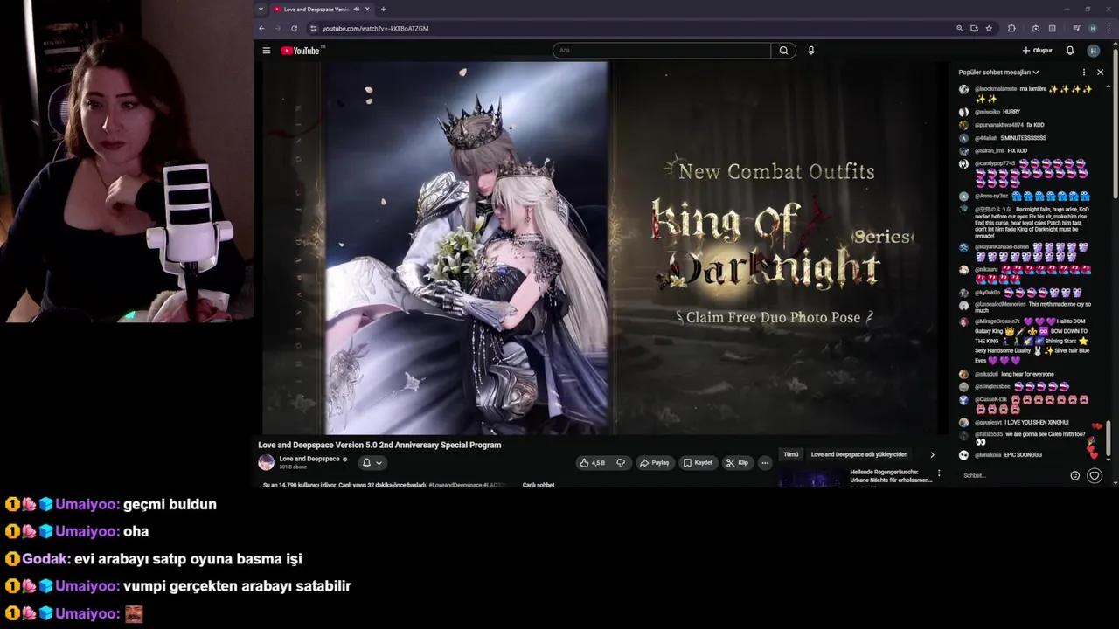Image resolution: width=1119 pixels, height=629 pixels.
Task: Bookmark this page with star icon
Action: [x=989, y=28]
